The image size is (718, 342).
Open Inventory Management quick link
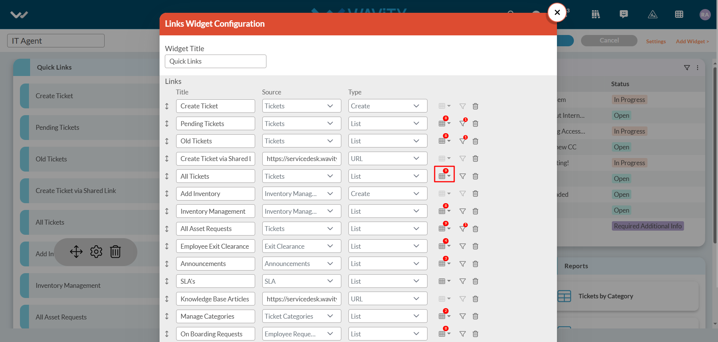pyautogui.click(x=90, y=286)
